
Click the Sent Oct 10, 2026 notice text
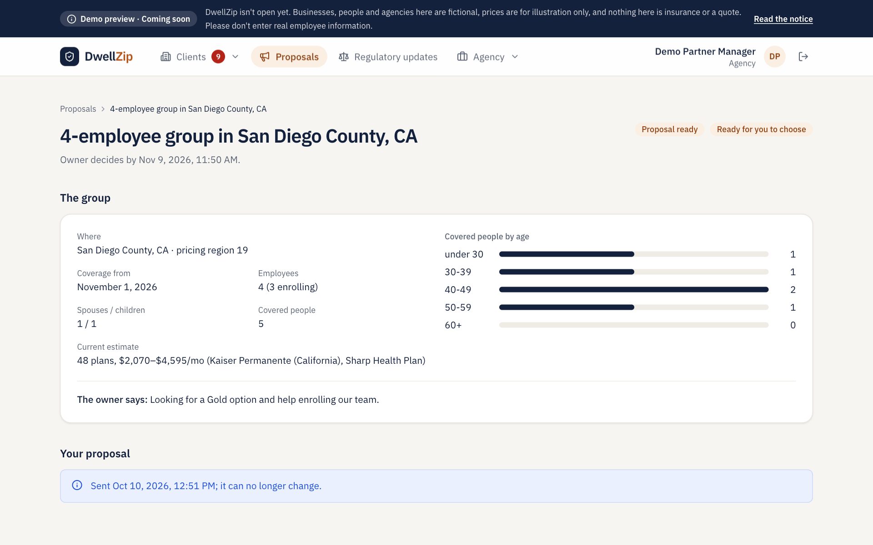coord(206,486)
